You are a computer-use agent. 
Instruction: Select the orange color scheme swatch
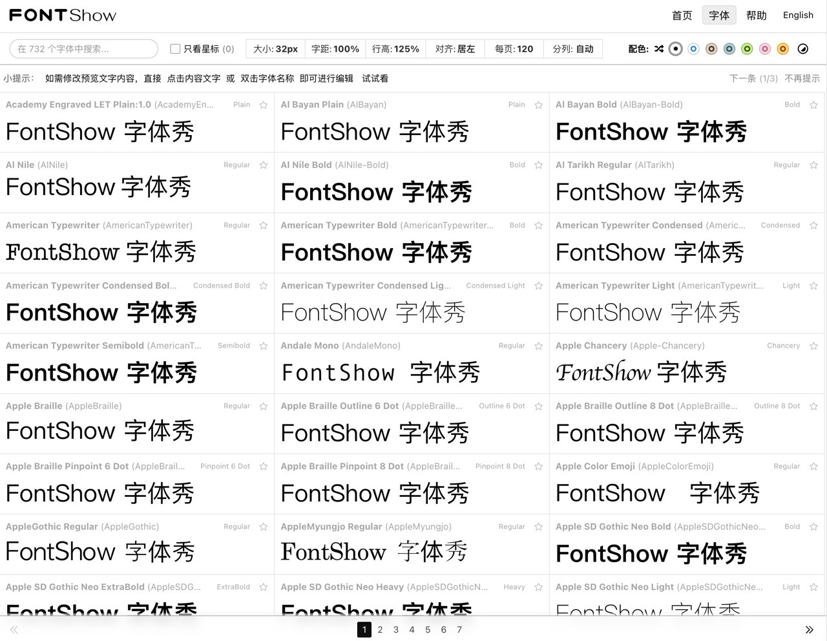[x=783, y=49]
